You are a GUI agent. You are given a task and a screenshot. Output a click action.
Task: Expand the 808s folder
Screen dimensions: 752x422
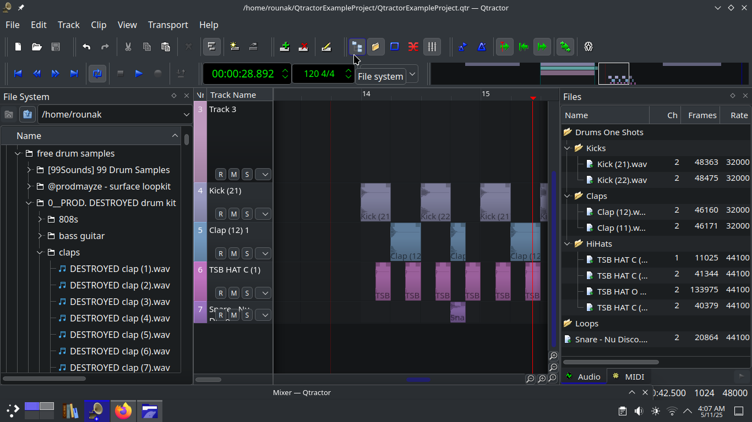point(40,220)
